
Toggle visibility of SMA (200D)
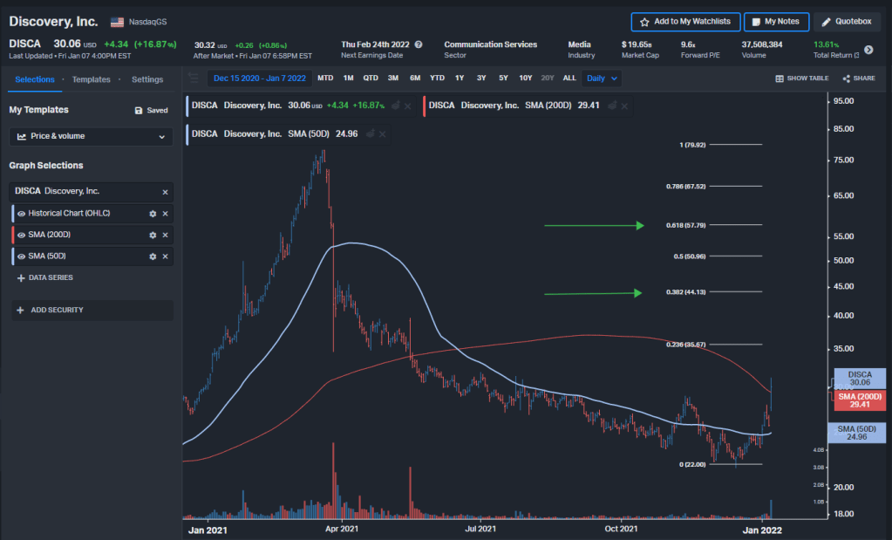click(21, 236)
